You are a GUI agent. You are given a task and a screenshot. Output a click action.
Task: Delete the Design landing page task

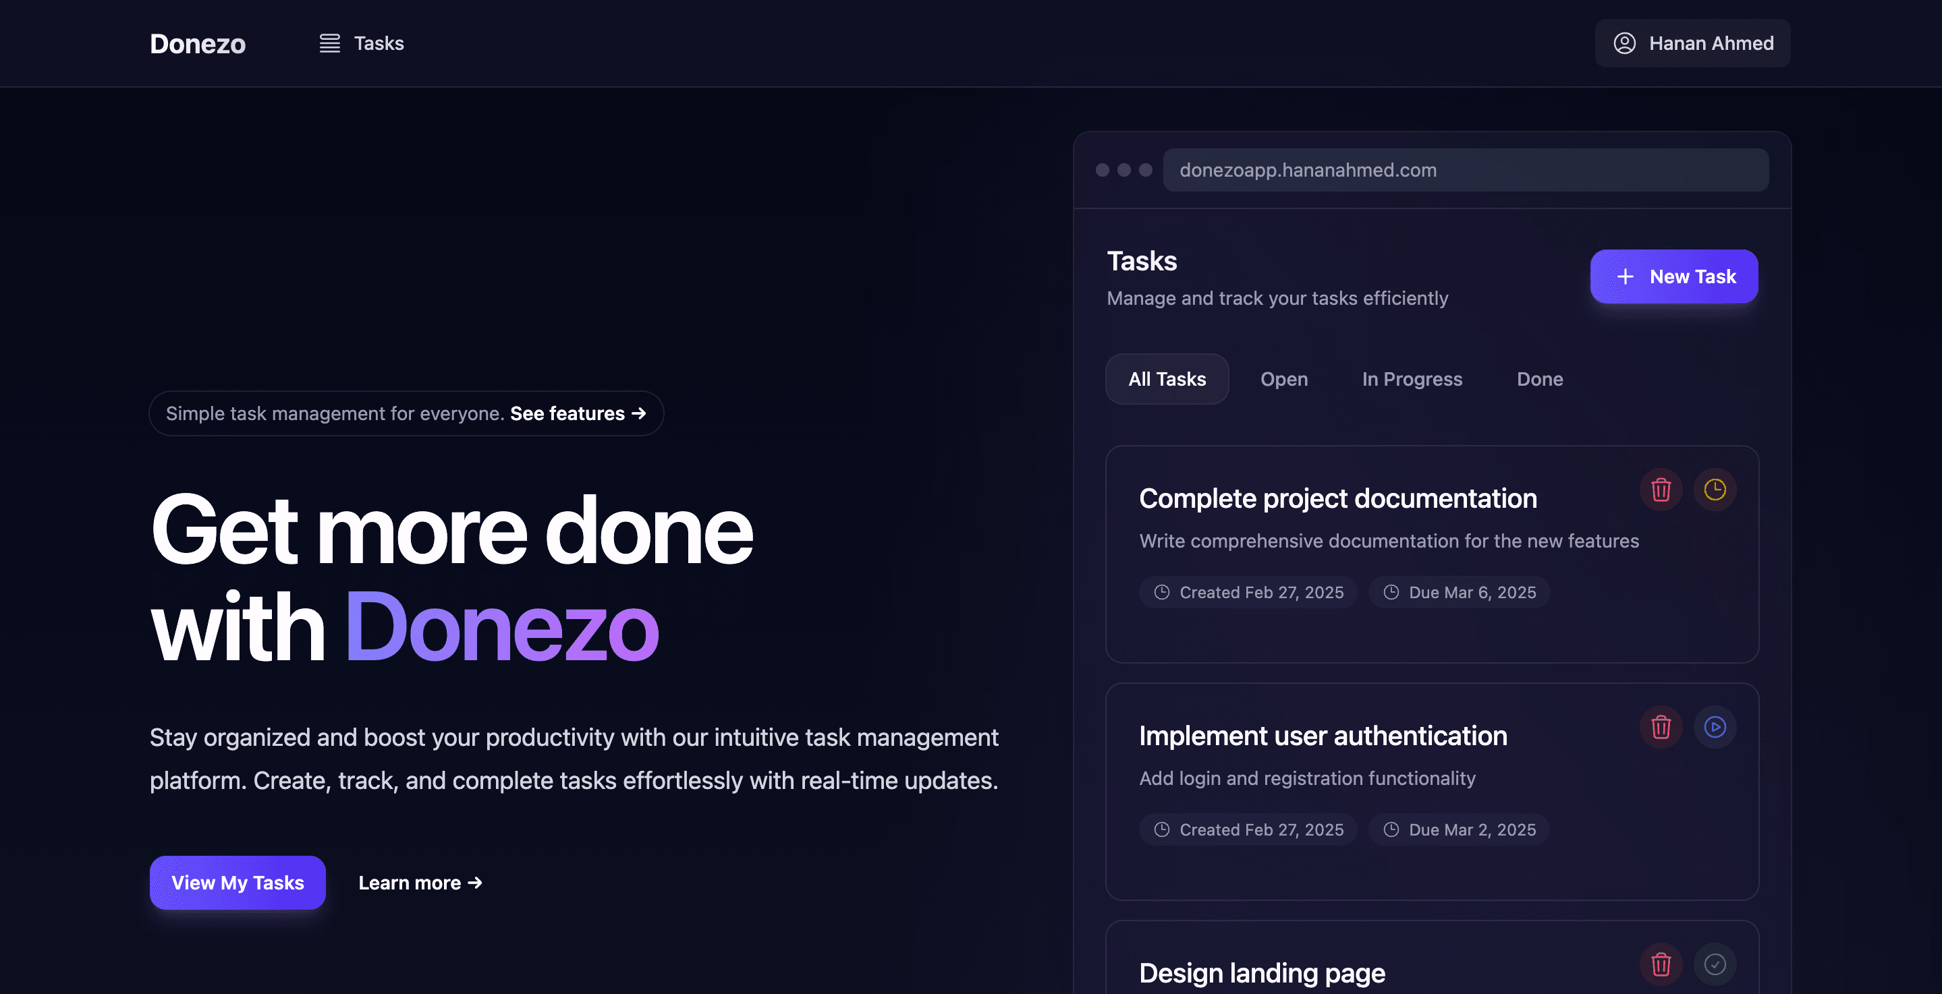click(1661, 964)
